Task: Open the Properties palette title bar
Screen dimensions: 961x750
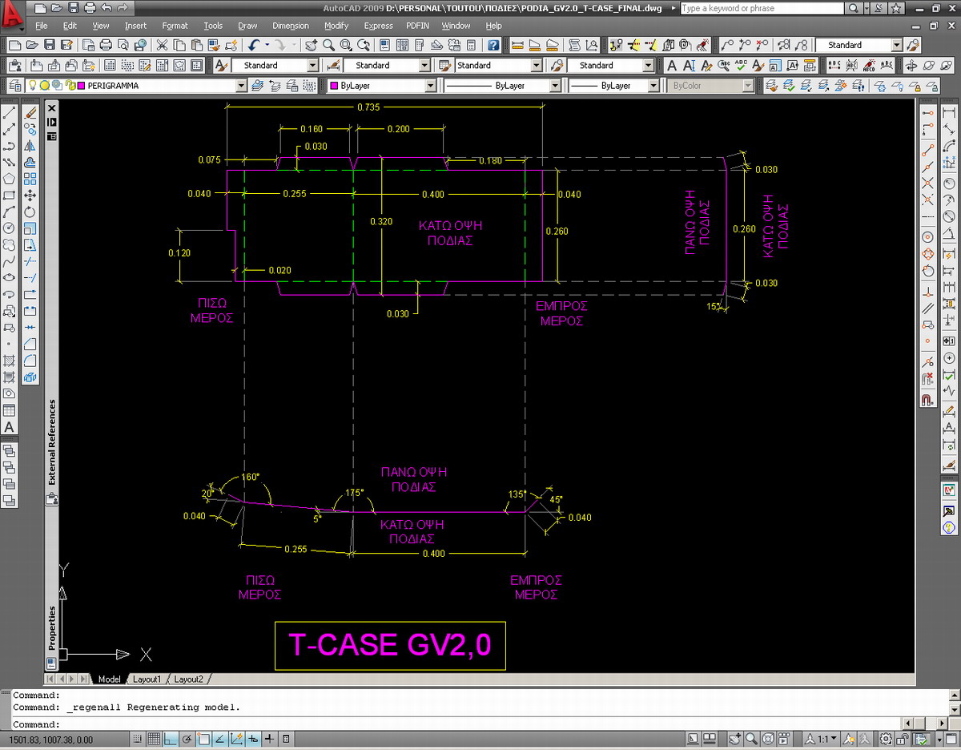Action: pyautogui.click(x=53, y=629)
